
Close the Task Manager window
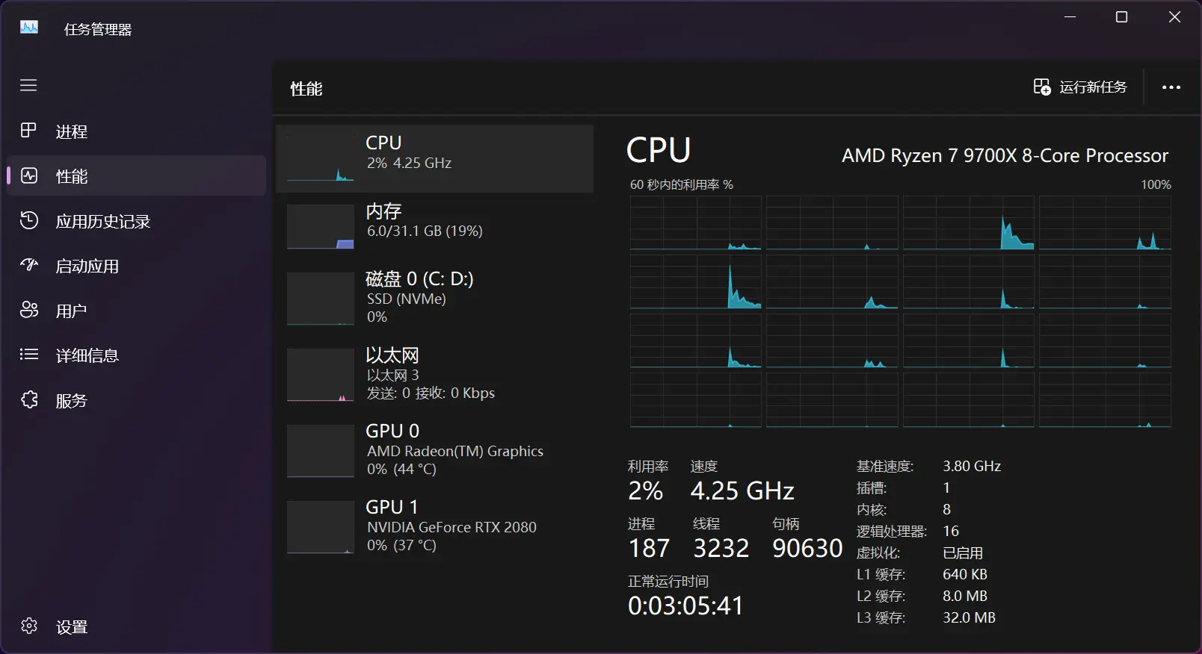tap(1174, 16)
